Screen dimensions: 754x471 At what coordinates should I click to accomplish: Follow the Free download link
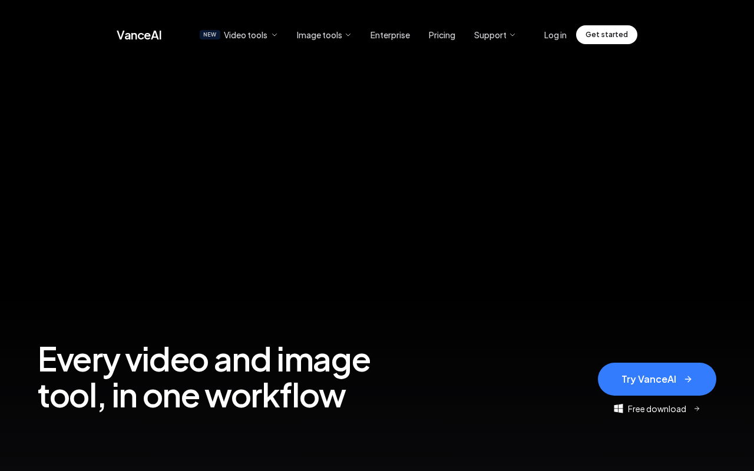657,409
